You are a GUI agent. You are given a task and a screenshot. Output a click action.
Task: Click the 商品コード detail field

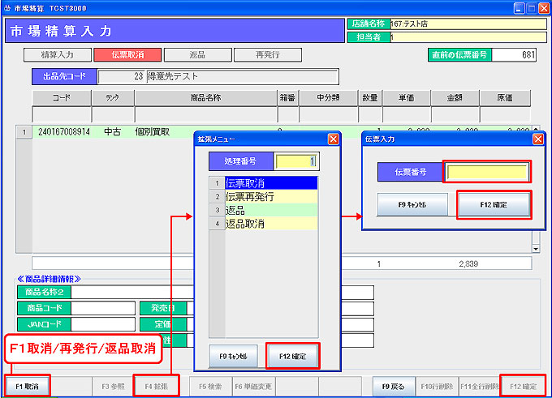tap(103, 308)
